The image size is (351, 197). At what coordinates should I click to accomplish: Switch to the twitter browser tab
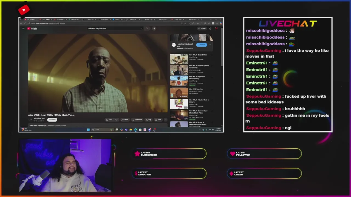pos(163,19)
